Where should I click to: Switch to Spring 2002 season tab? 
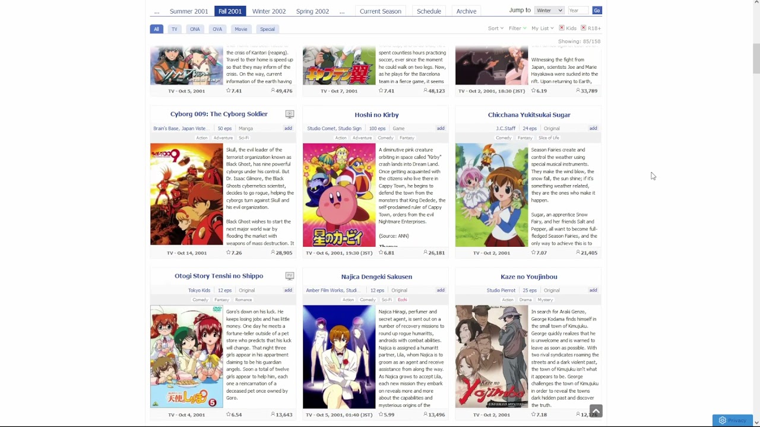click(x=312, y=11)
